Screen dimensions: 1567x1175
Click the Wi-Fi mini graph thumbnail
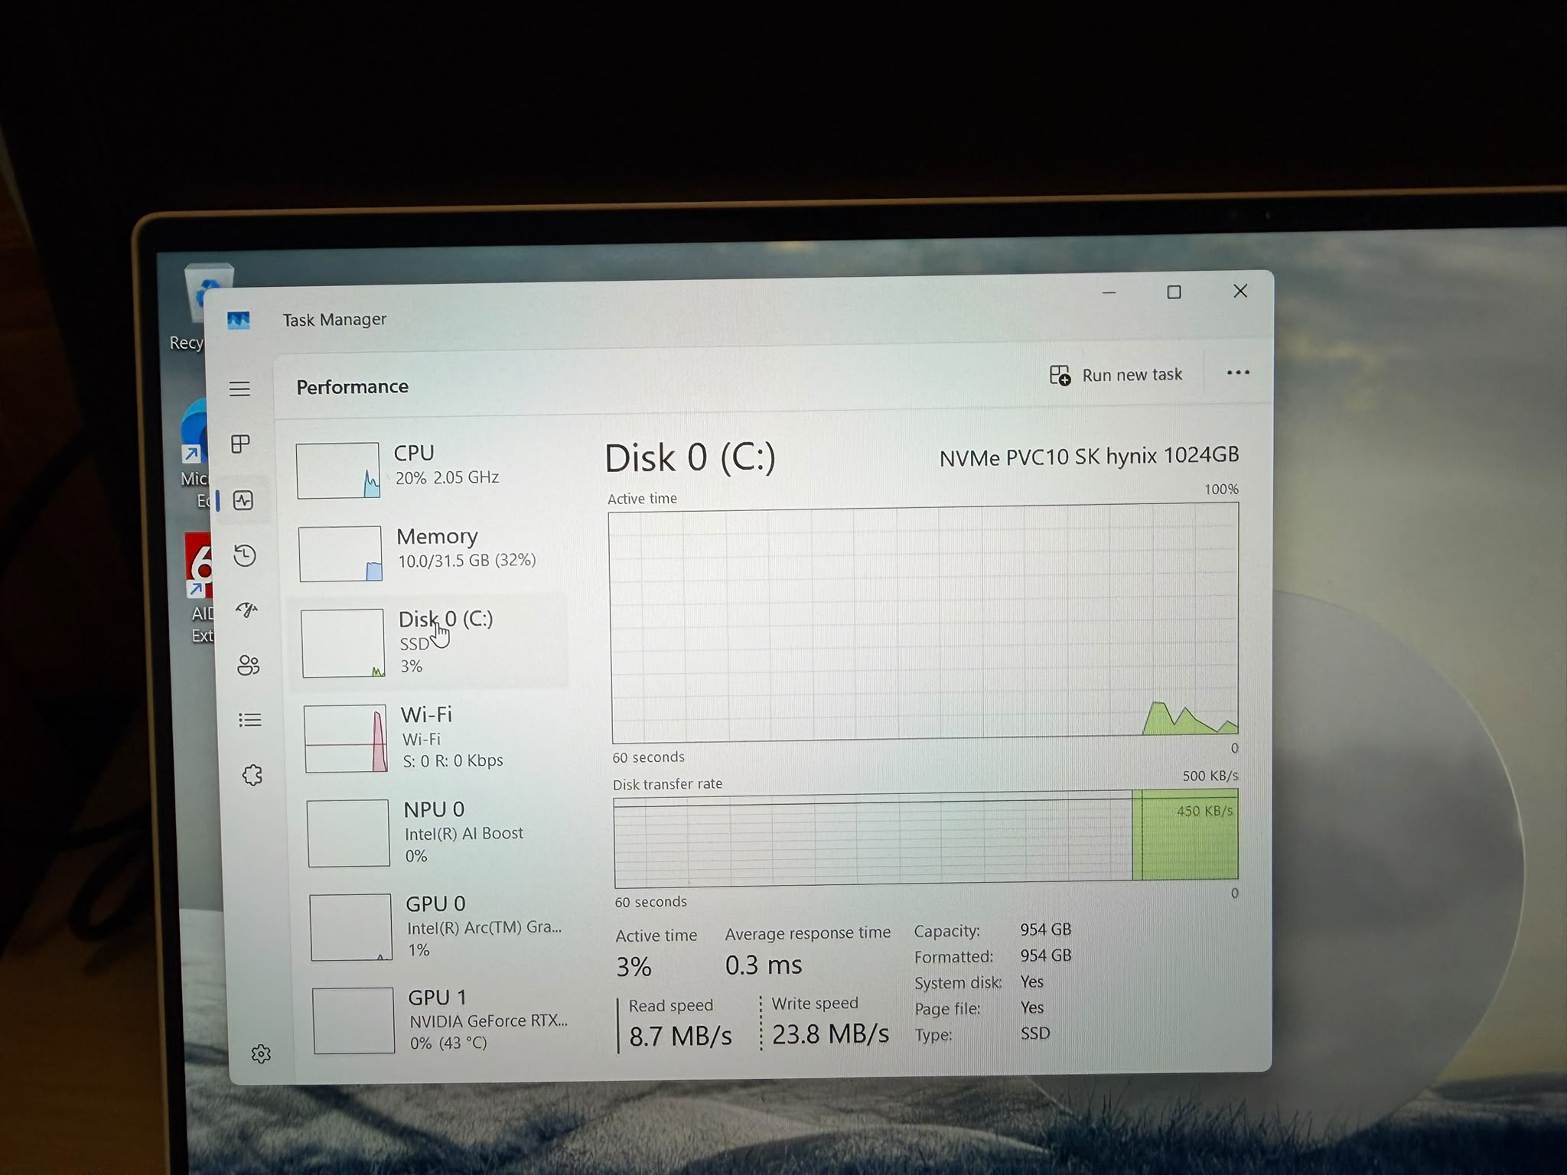[345, 739]
